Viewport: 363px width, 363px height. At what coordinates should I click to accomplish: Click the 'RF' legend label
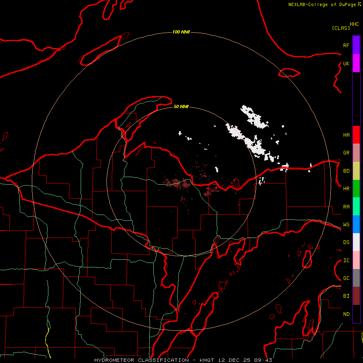pyautogui.click(x=346, y=45)
